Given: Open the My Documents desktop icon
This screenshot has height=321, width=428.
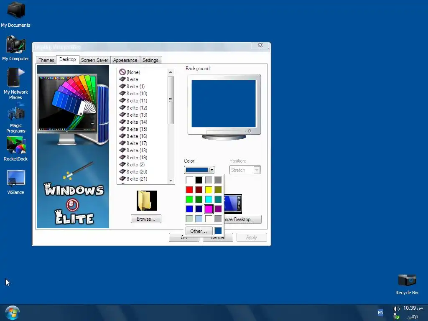Looking at the screenshot, I should (16, 14).
